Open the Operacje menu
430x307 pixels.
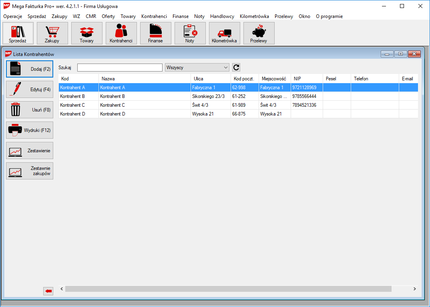pos(13,16)
